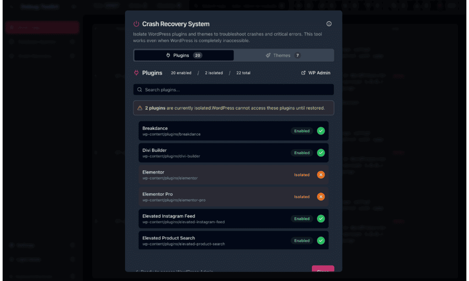This screenshot has height=281, width=469.
Task: Click the Elevated Instagram Feed Enabled badge
Action: (302, 218)
